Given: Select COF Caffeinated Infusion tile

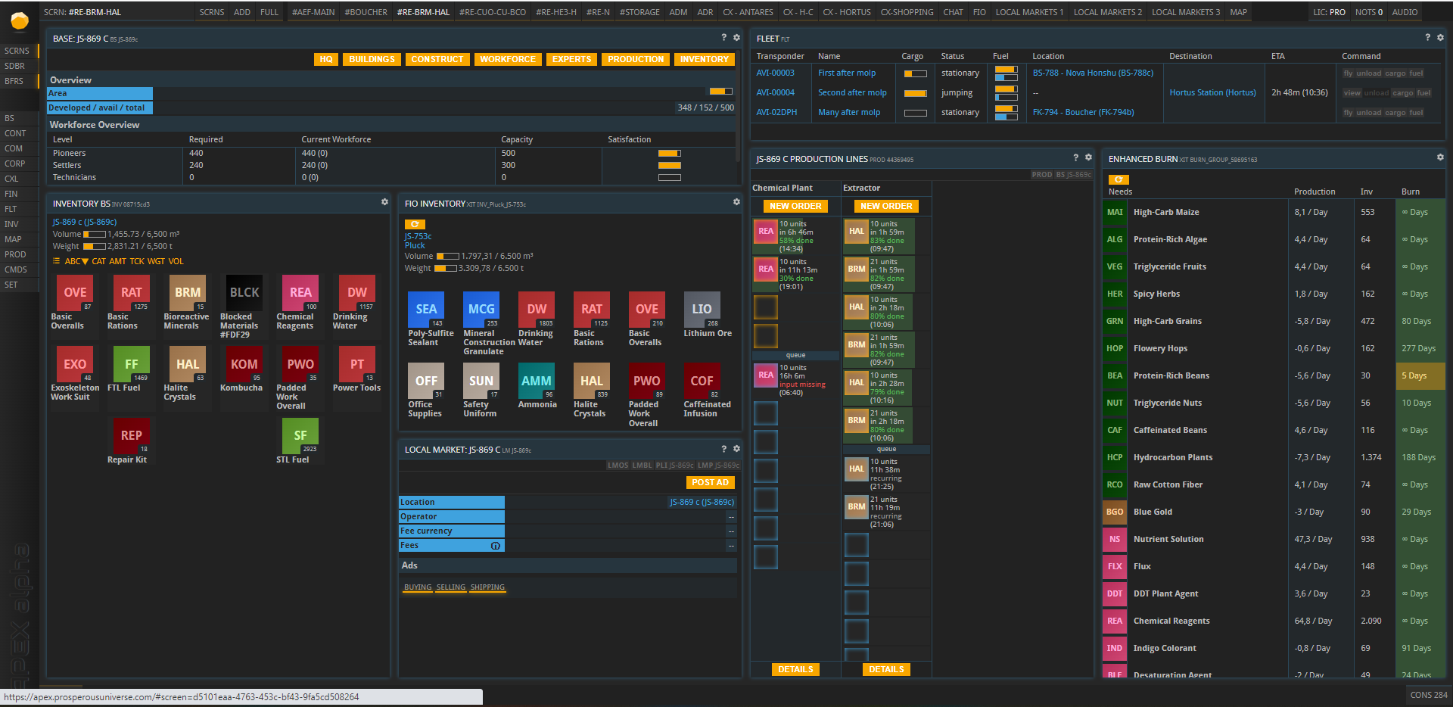Looking at the screenshot, I should tap(702, 381).
